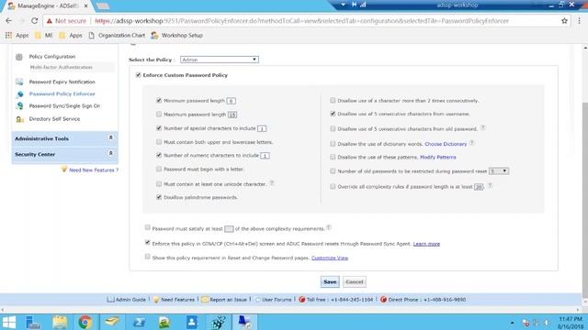Click browser address bar URL
Image resolution: width=588 pixels, height=330 pixels.
[x=302, y=21]
